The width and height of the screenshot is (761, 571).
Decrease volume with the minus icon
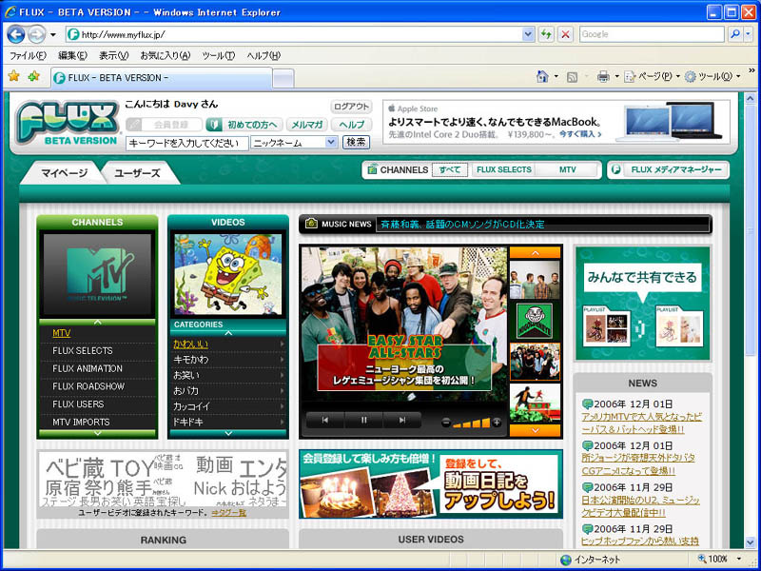pyautogui.click(x=445, y=423)
